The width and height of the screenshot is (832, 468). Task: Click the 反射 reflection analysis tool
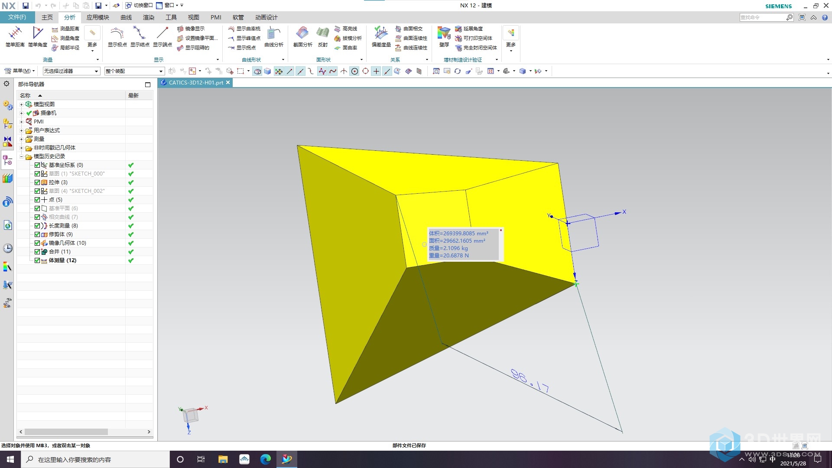[x=323, y=37]
